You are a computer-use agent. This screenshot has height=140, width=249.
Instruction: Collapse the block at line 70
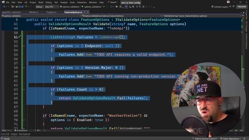point(24,120)
